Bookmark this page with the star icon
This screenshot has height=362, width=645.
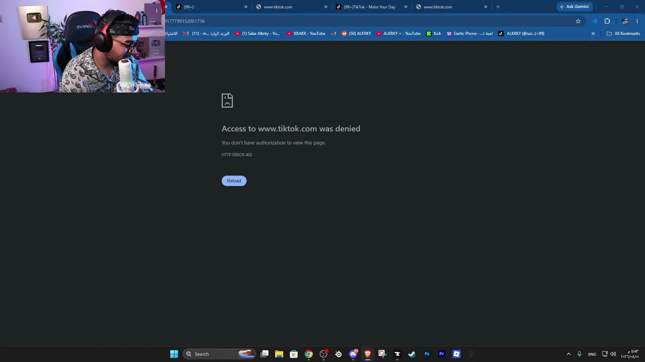coord(578,21)
